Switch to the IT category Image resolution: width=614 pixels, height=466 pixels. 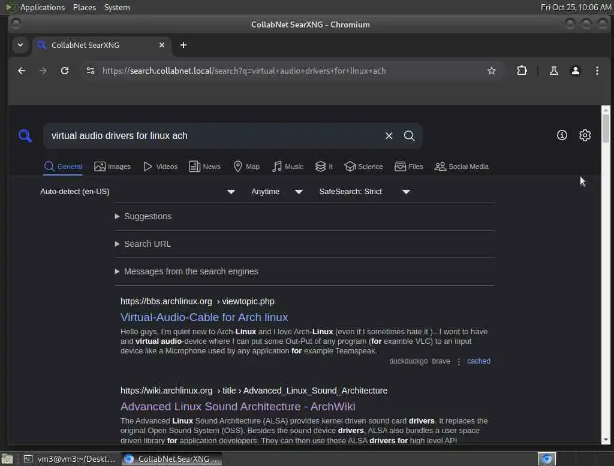click(324, 167)
